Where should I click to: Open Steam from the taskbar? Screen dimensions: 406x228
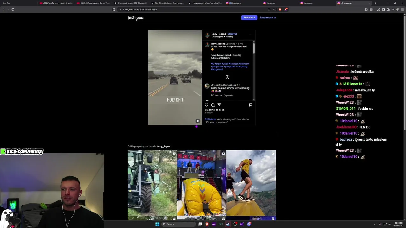click(x=228, y=224)
